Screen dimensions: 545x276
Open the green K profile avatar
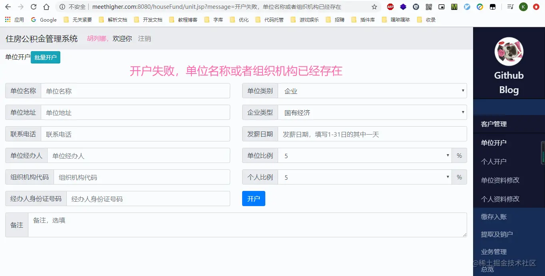523,7
